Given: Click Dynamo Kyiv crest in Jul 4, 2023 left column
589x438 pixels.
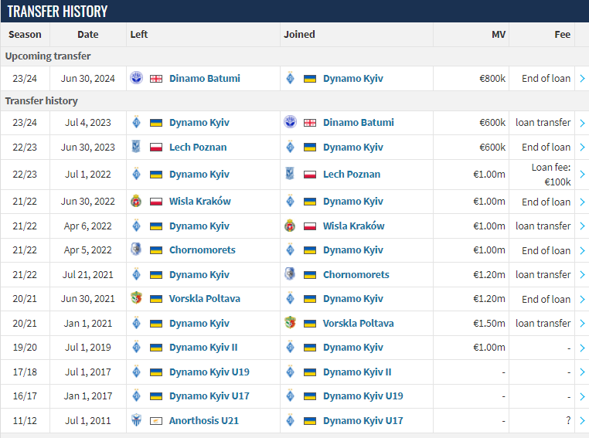Looking at the screenshot, I should click(136, 122).
